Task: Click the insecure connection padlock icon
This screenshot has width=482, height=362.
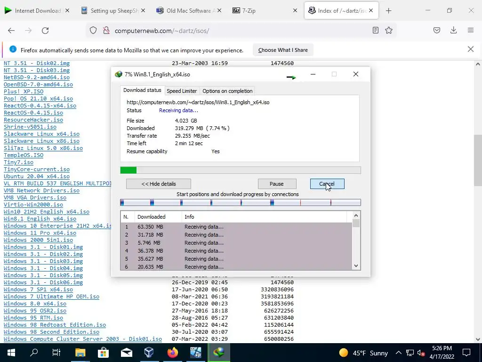Action: [x=106, y=31]
